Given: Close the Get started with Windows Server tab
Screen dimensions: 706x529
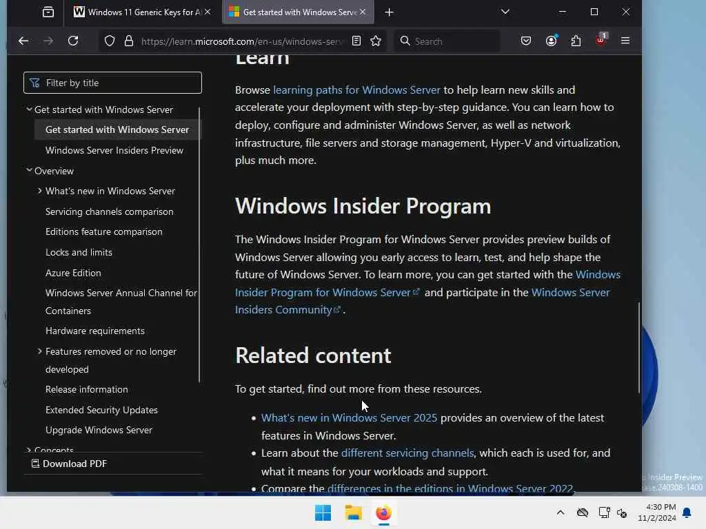Looking at the screenshot, I should pyautogui.click(x=363, y=12).
